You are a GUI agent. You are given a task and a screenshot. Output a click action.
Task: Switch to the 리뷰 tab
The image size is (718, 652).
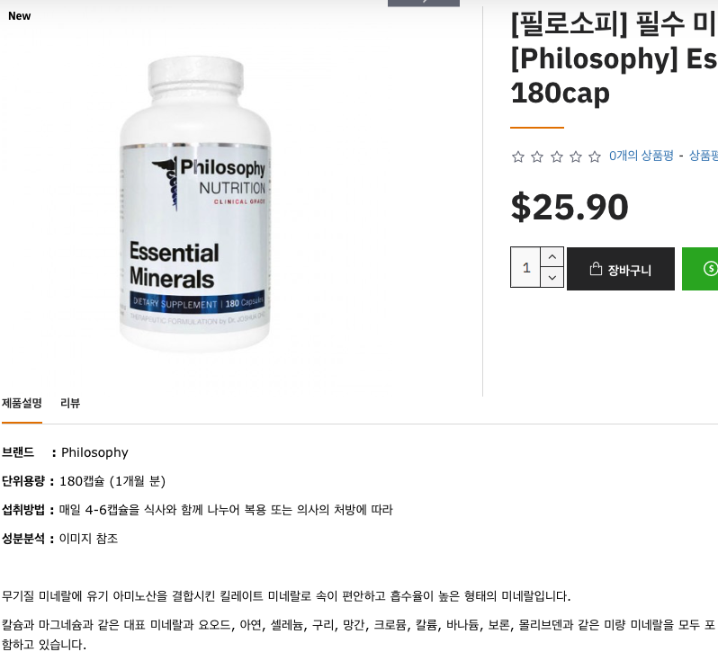(x=70, y=403)
